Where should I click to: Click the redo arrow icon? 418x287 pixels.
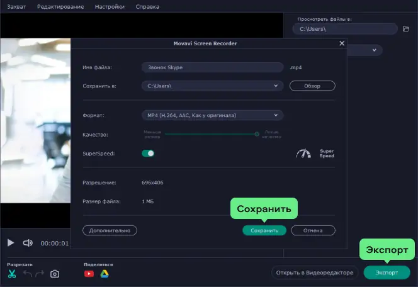point(40,273)
